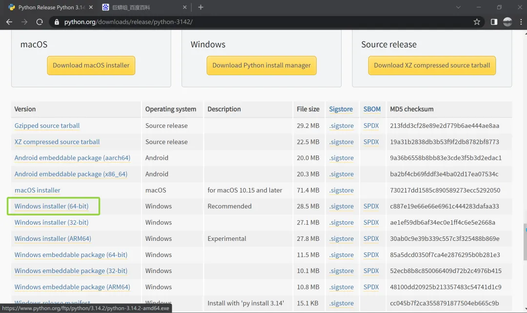
Task: Open the side panel icon
Action: click(x=494, y=22)
